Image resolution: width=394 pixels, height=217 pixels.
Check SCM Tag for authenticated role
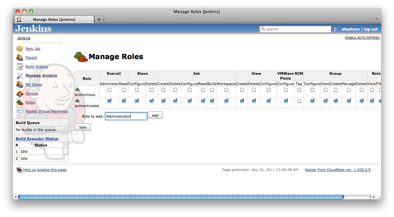299,101
